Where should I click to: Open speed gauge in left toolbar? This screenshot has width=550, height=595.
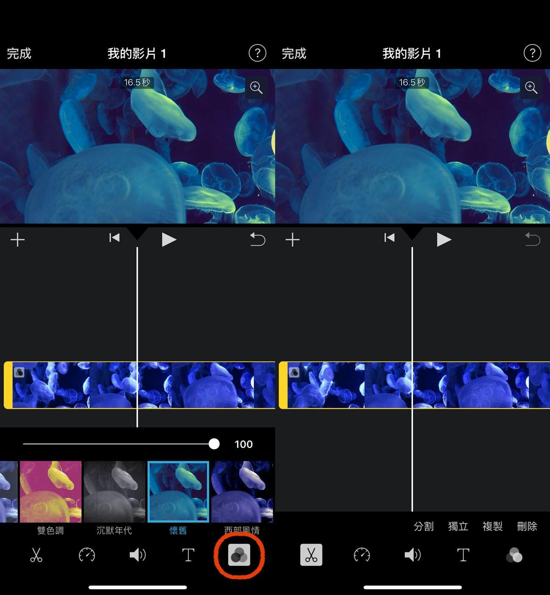[x=87, y=555]
